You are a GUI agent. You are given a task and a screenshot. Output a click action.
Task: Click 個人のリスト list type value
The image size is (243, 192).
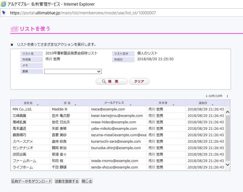pos(147,53)
